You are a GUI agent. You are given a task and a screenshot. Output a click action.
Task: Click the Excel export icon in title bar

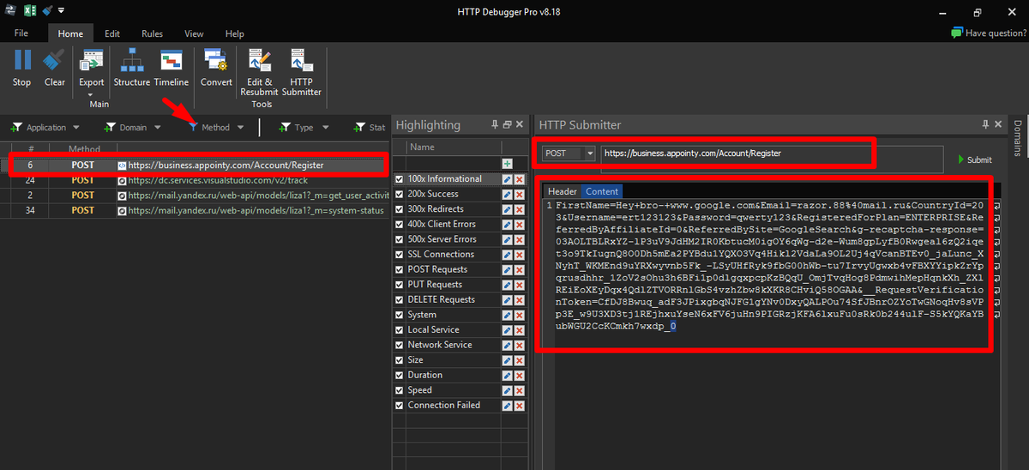29,10
